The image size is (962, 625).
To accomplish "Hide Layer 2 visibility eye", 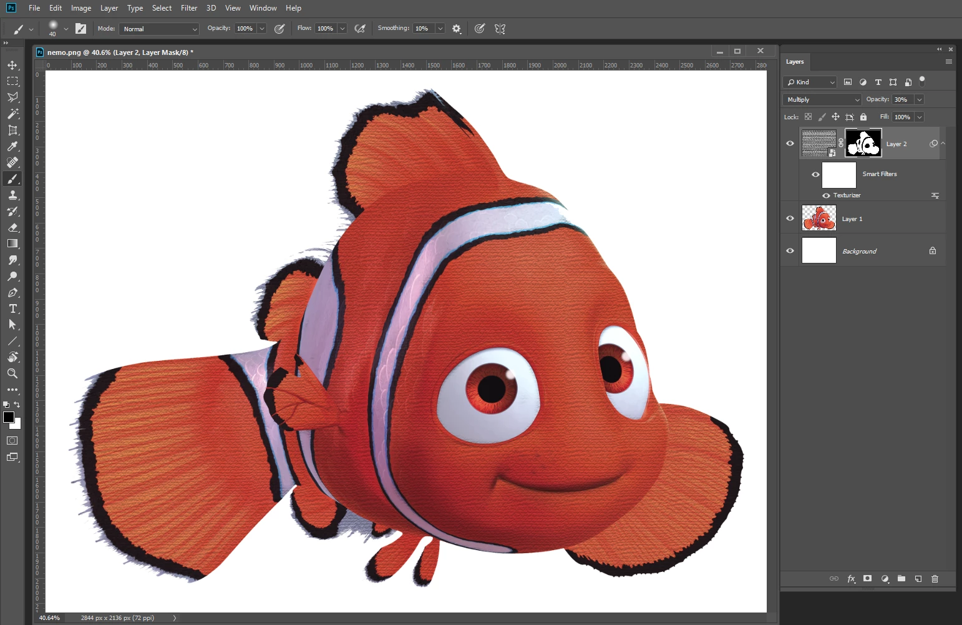I will (x=790, y=144).
